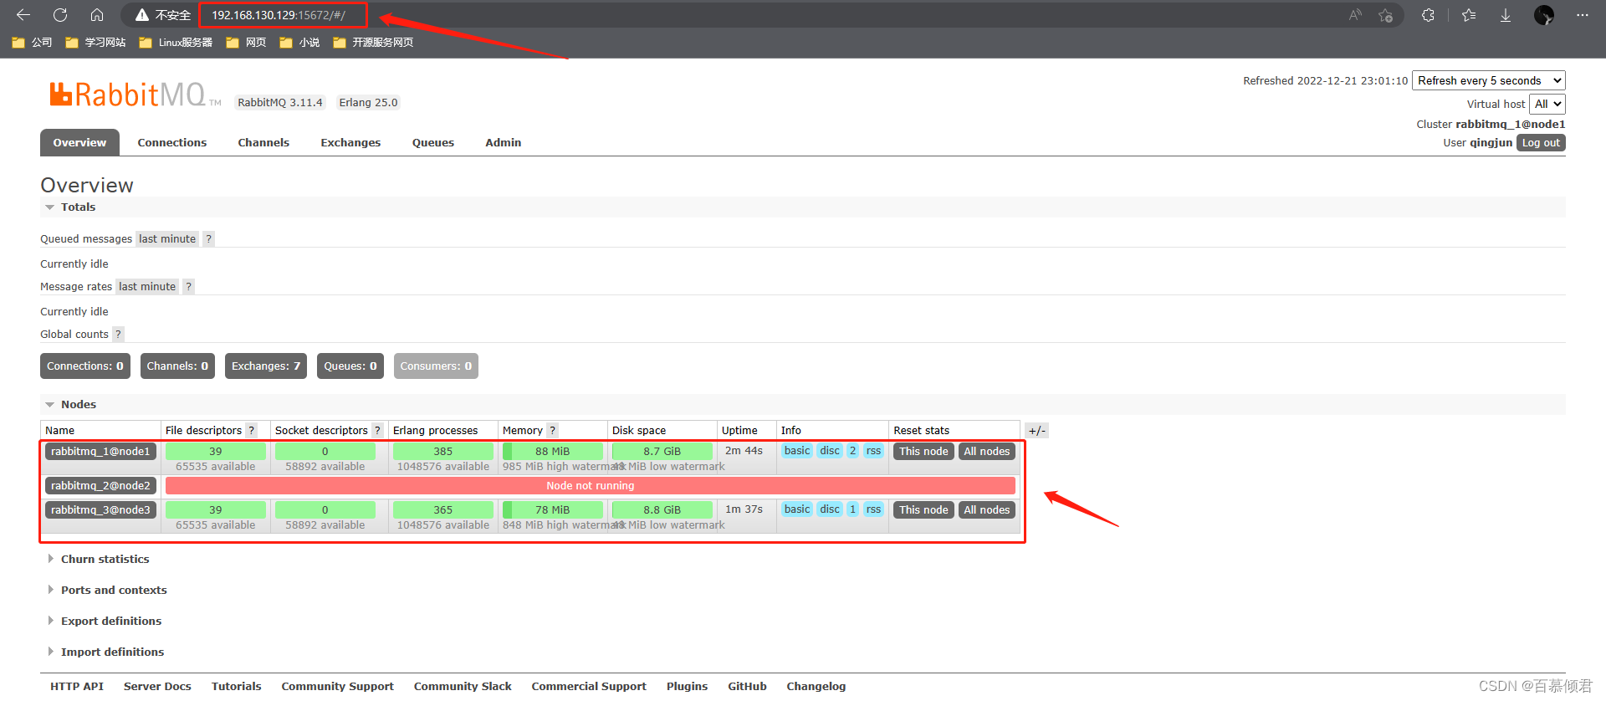Click the 8.7 GiB disk space bar
Image resolution: width=1606 pixels, height=701 pixels.
click(662, 452)
